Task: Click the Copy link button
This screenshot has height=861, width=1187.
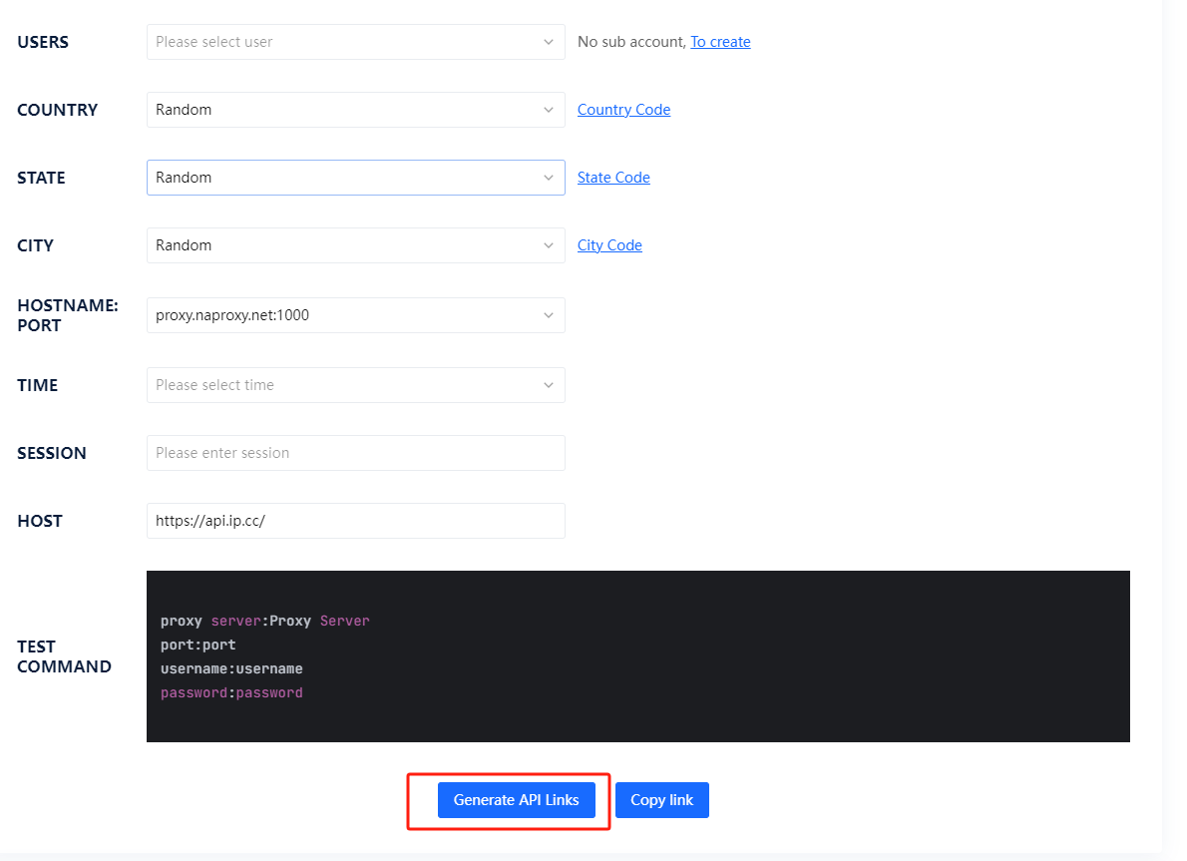Action: [x=661, y=800]
